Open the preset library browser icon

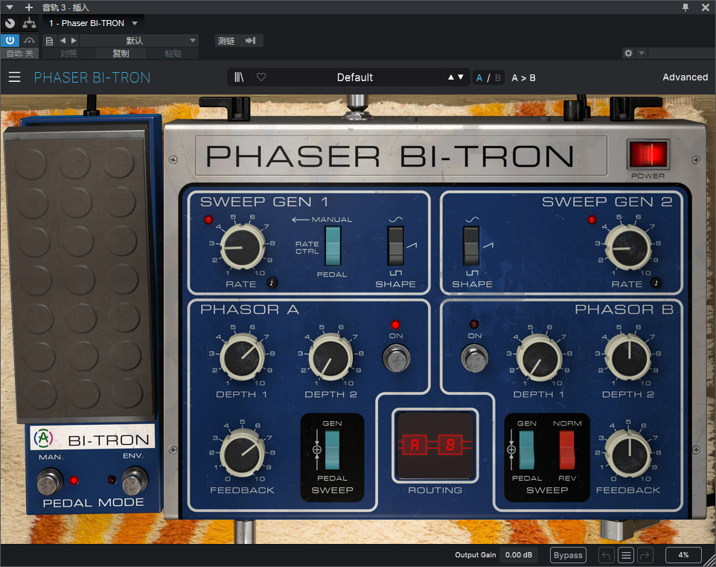click(x=239, y=77)
